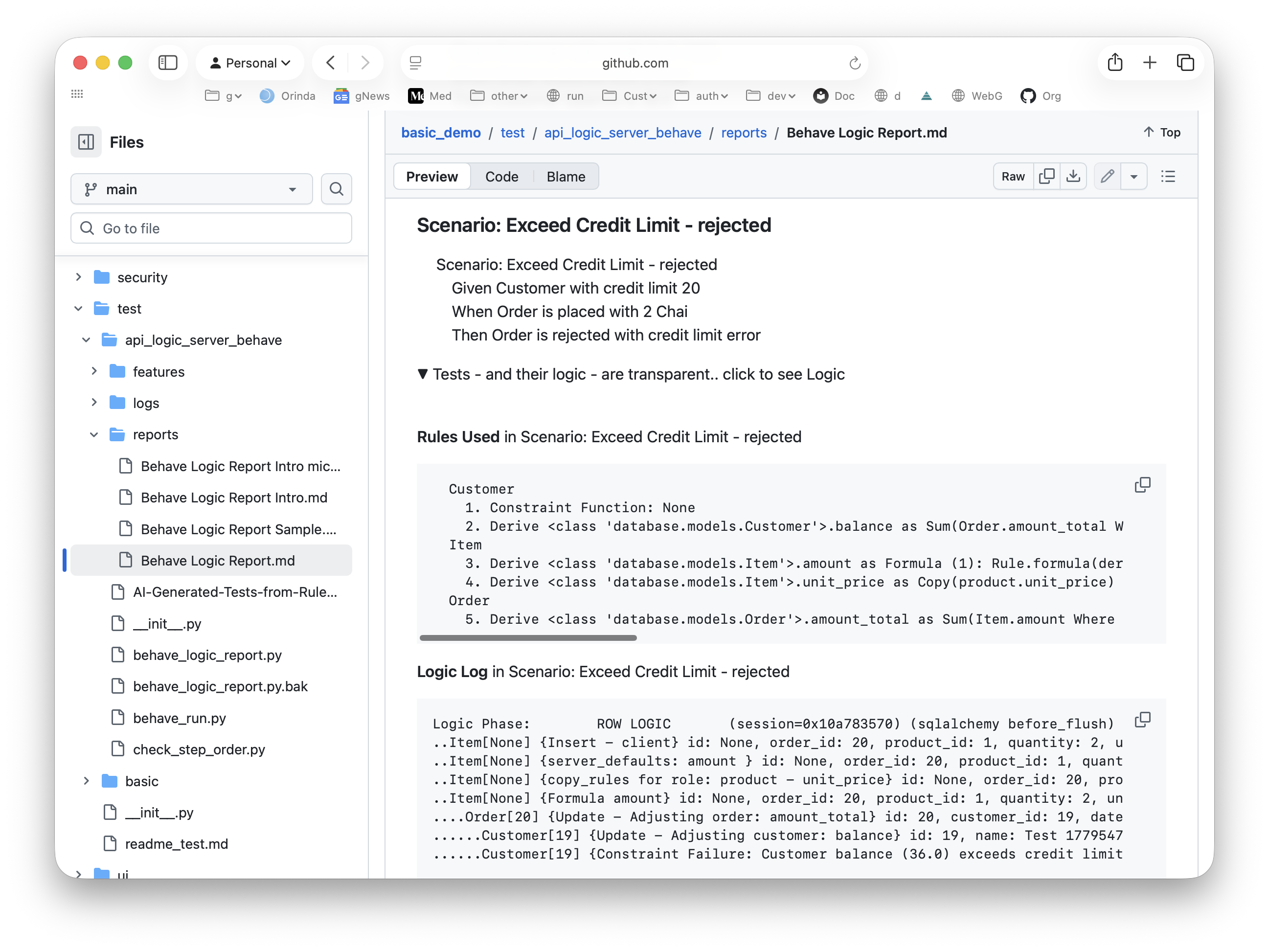The image size is (1269, 951).
Task: Expand the logs folder
Action: (94, 403)
